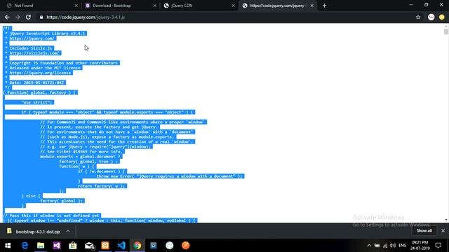This screenshot has height=252, width=449.
Task: Show all downloads
Action: click(424, 231)
